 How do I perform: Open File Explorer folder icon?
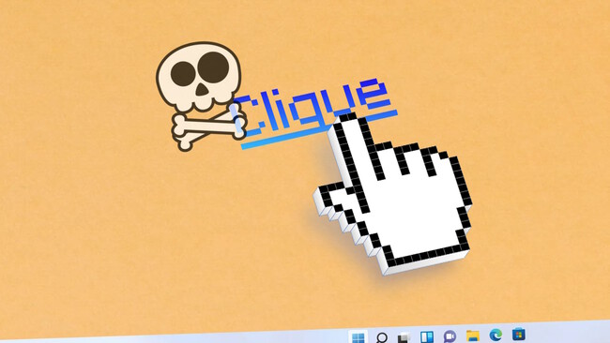click(x=473, y=336)
